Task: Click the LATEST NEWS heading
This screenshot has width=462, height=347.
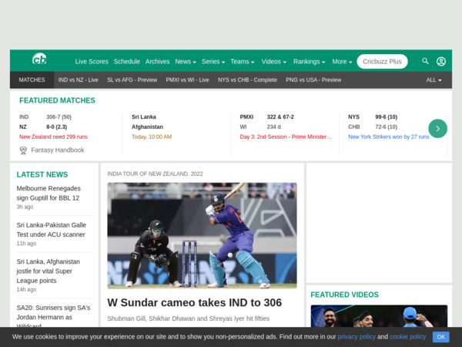Action: [x=42, y=174]
